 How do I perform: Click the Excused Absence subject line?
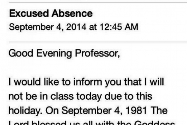[x=51, y=13]
